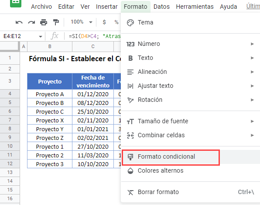Click the Borrar formato icon
This screenshot has width=260, height=205.
(130, 192)
